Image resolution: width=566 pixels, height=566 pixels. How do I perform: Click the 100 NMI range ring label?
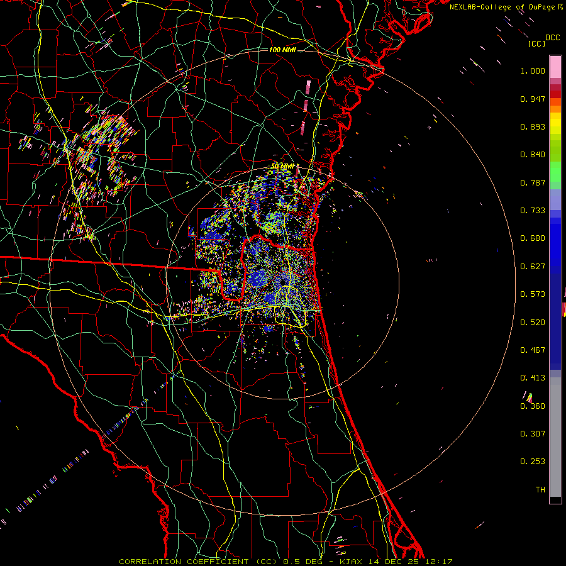pyautogui.click(x=282, y=50)
